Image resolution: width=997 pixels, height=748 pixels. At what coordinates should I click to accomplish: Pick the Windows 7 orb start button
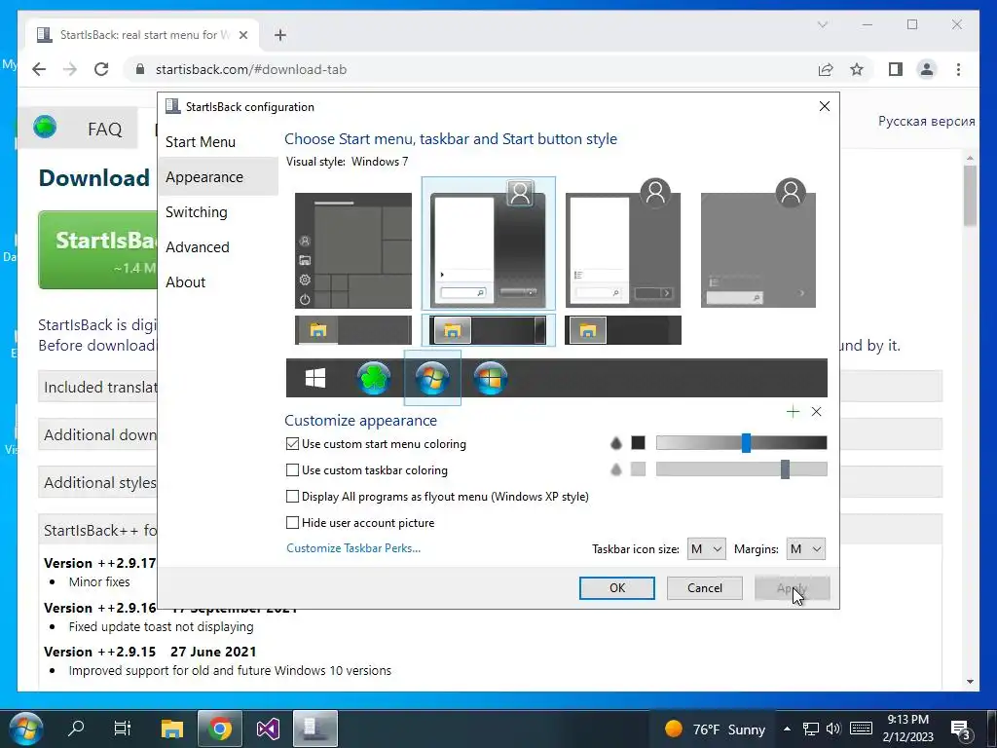tap(432, 378)
